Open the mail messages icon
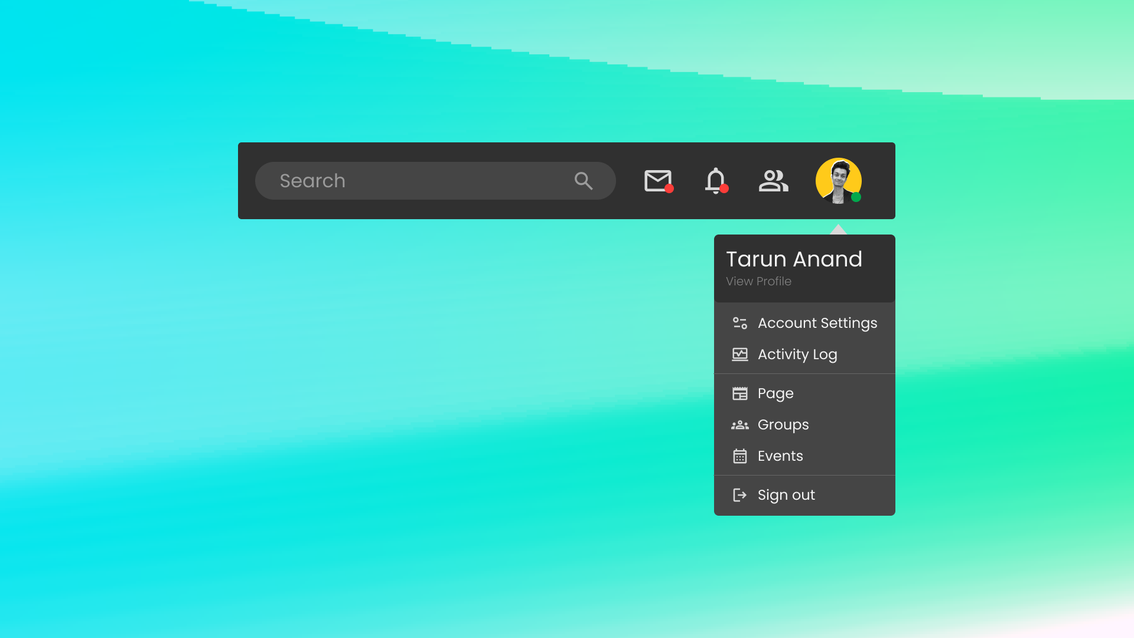This screenshot has height=638, width=1134. 657,181
